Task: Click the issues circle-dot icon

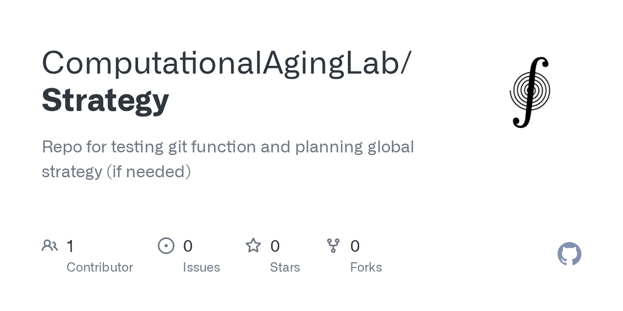Action: click(166, 246)
